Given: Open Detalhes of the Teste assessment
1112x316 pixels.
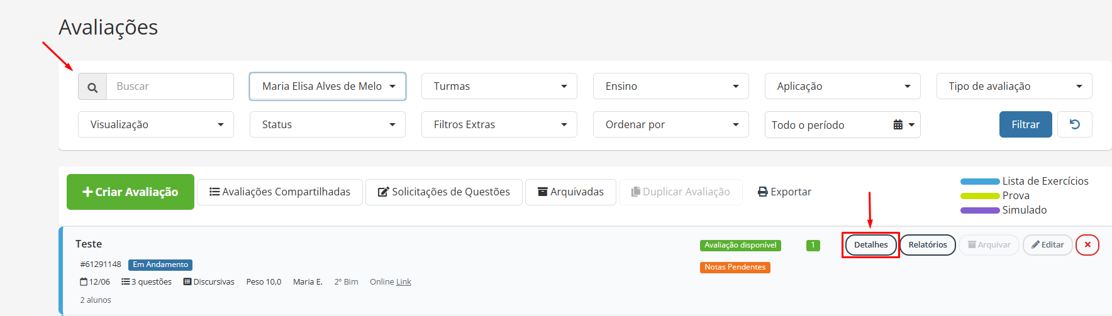Looking at the screenshot, I should pos(871,245).
